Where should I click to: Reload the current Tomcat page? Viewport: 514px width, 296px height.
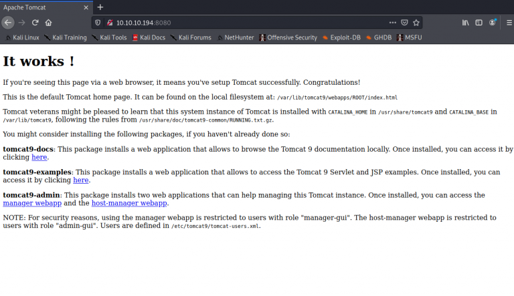(x=35, y=23)
